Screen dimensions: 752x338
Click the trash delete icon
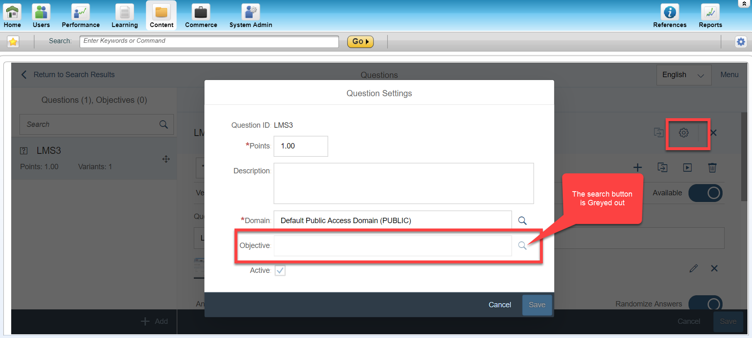(712, 168)
